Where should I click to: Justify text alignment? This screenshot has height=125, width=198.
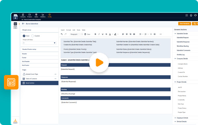click(134, 34)
